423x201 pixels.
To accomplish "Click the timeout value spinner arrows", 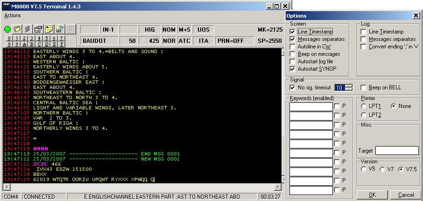I will coord(349,87).
